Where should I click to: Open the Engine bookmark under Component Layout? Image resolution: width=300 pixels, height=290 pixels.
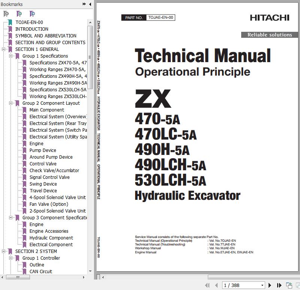pos(36,143)
